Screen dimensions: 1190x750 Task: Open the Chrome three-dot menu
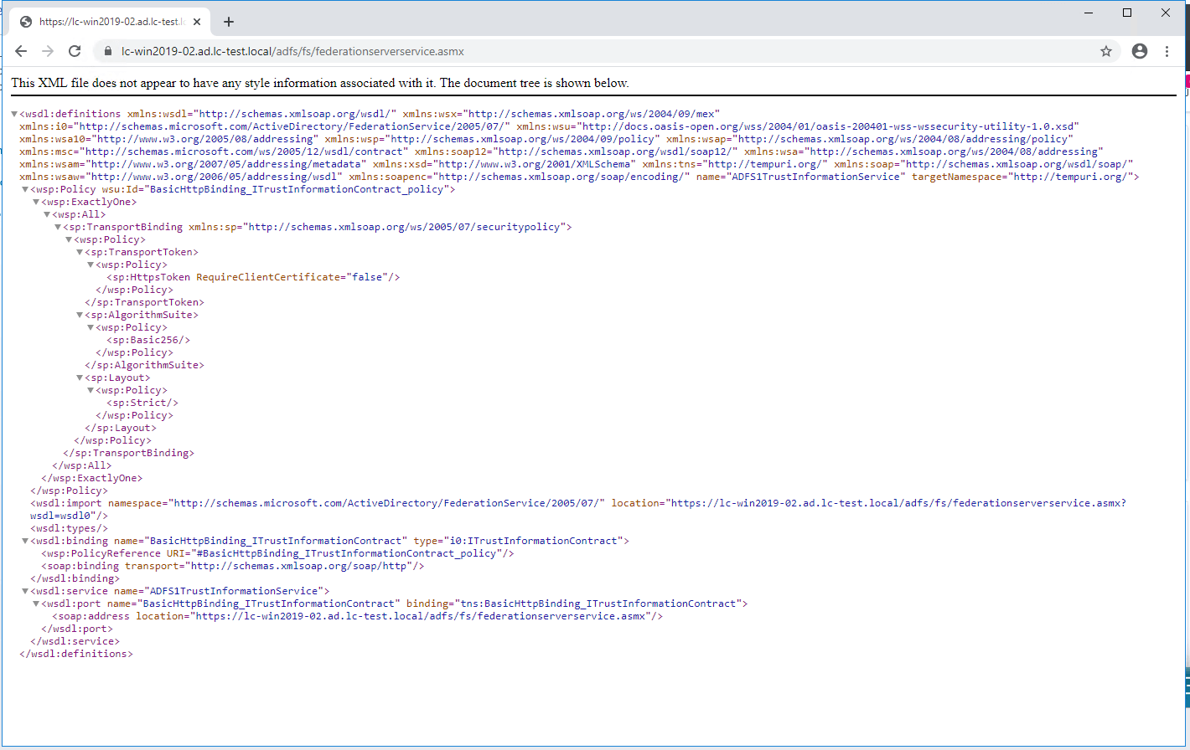pos(1167,51)
